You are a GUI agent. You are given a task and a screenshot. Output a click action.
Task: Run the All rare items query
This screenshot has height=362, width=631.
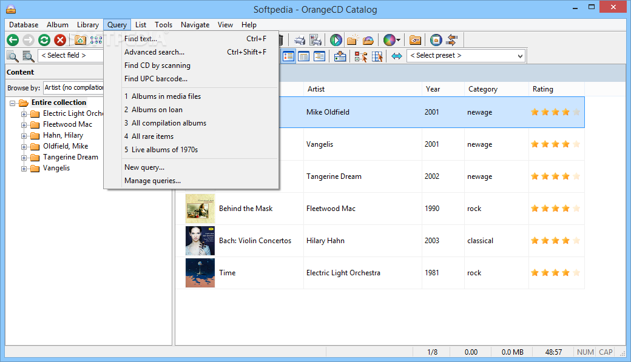tap(192, 136)
